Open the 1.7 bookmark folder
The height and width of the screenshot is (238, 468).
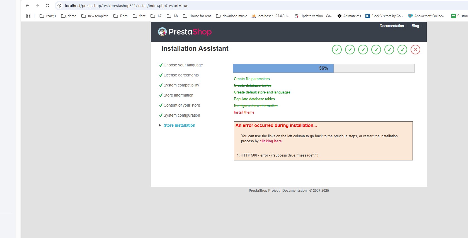[x=156, y=16]
